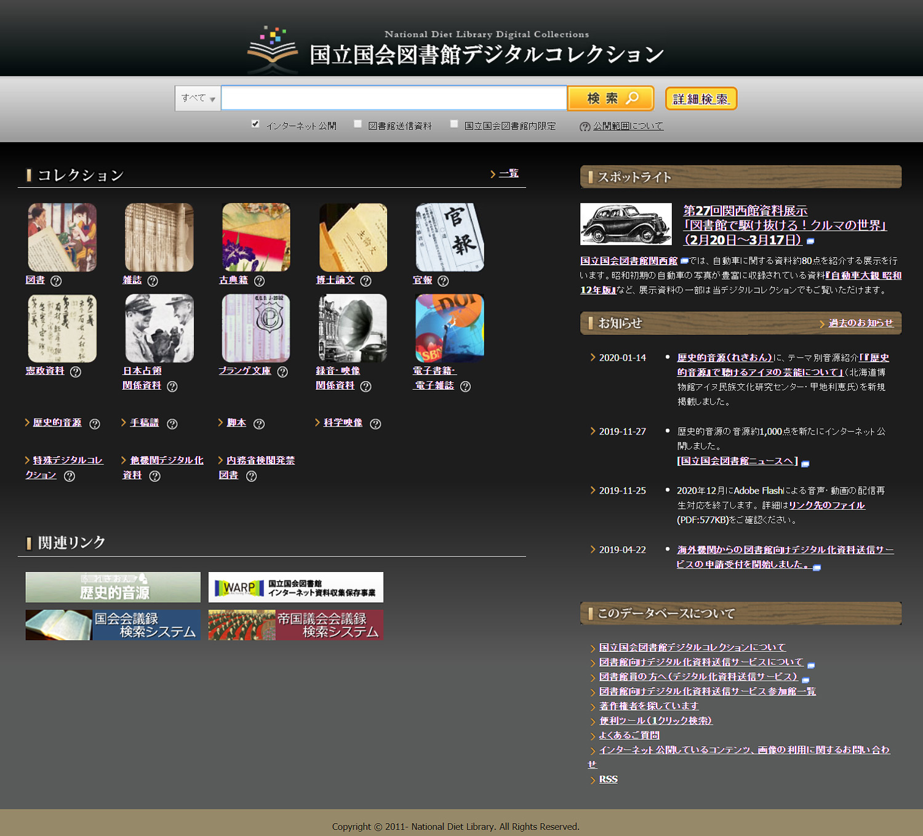Click the help icon next to 憲政資料
923x836 pixels.
click(x=76, y=372)
